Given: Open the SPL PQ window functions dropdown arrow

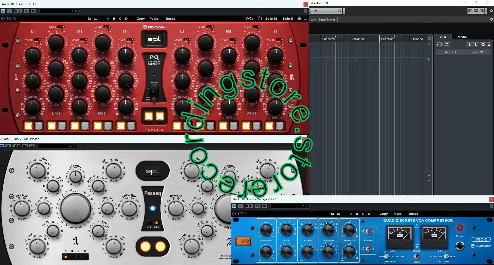Looking at the screenshot, I should [306, 11].
